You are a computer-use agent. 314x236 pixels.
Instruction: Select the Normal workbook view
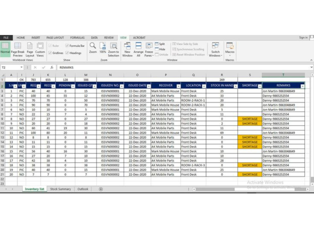click(x=5, y=49)
